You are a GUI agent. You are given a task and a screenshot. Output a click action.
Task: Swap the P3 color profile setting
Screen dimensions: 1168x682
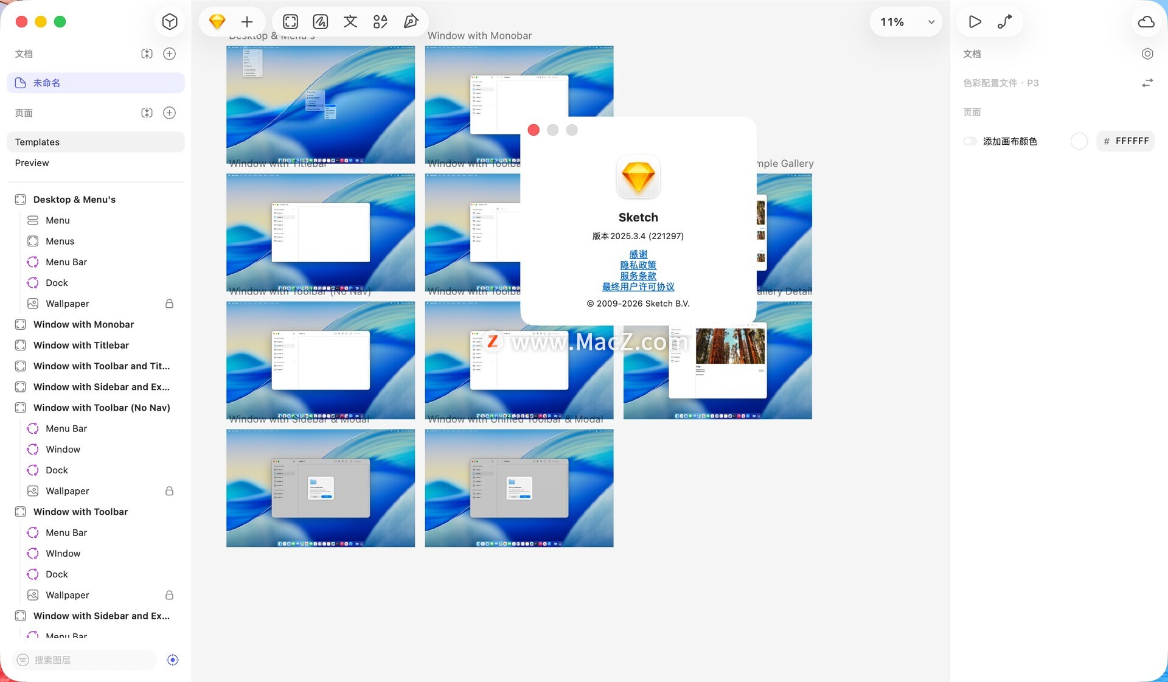(1147, 83)
